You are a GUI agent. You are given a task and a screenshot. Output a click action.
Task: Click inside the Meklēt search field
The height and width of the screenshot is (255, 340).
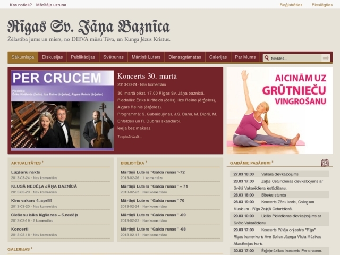point(295,58)
